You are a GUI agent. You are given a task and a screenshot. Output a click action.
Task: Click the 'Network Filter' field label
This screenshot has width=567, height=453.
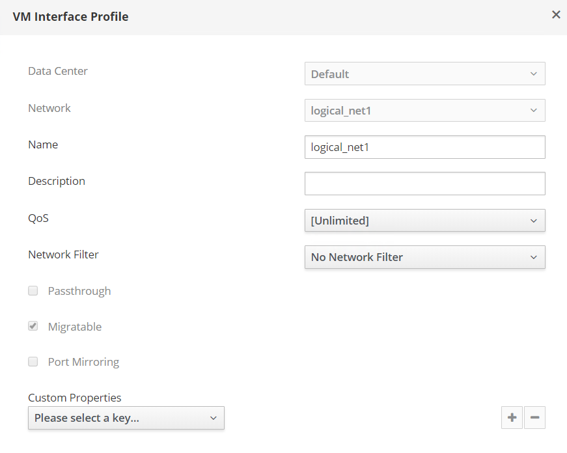coord(63,254)
